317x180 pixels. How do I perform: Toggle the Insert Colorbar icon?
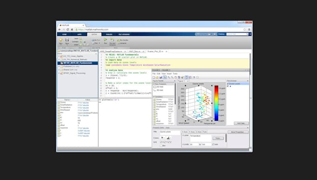pyautogui.click(x=186, y=77)
